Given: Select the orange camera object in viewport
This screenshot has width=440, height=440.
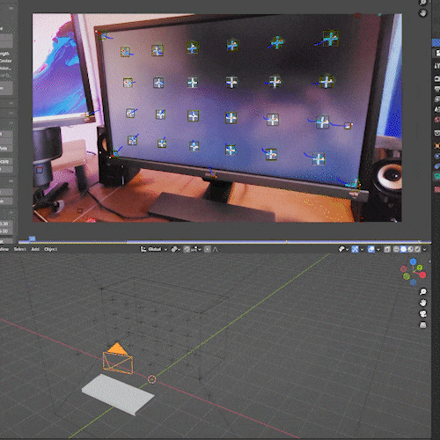Looking at the screenshot, I should 118,359.
